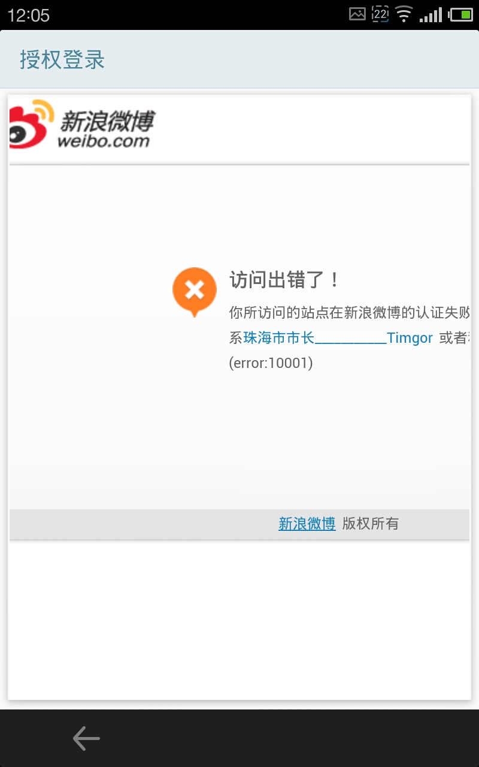Image resolution: width=479 pixels, height=767 pixels.
Task: Tap the battery indicator icon
Action: click(x=461, y=14)
